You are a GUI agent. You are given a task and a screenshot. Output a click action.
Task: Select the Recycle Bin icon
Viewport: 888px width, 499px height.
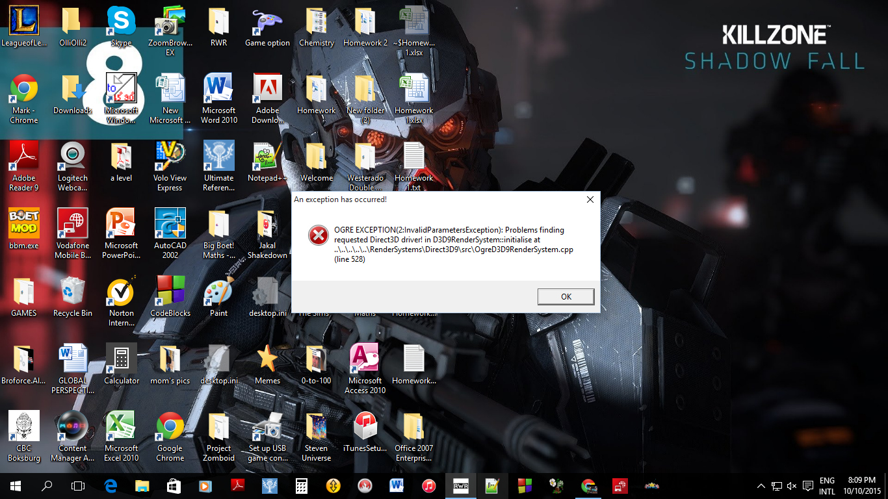pos(73,298)
